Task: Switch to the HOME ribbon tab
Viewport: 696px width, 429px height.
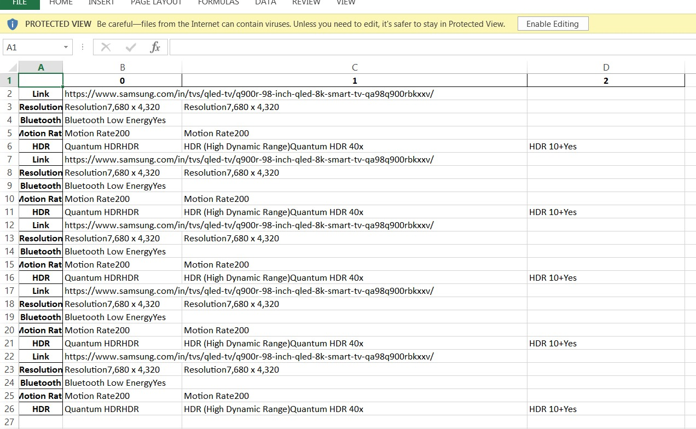Action: pyautogui.click(x=61, y=3)
